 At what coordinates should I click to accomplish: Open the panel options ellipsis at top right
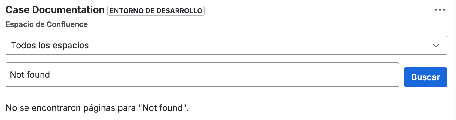pyautogui.click(x=440, y=10)
